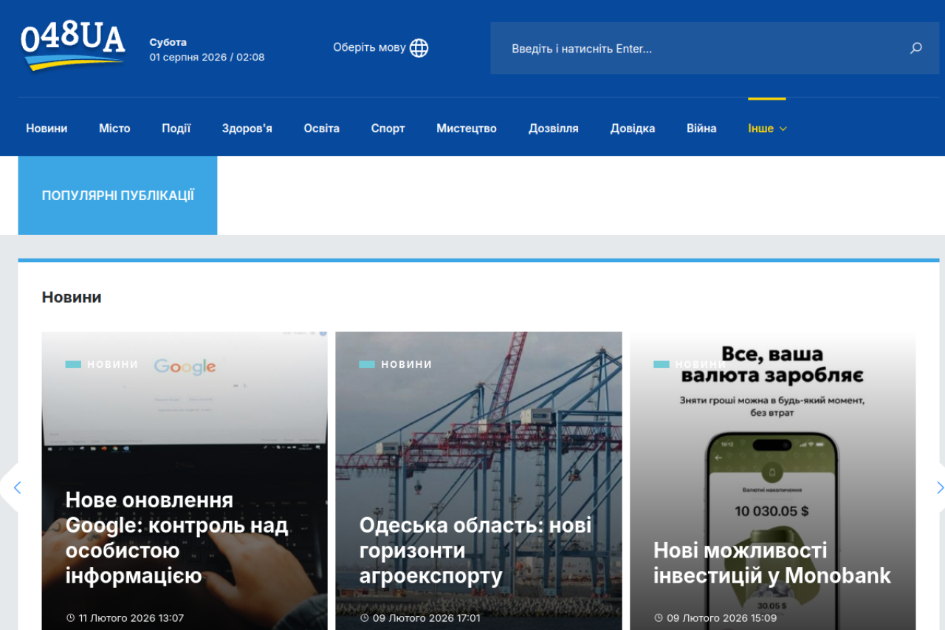The height and width of the screenshot is (630, 945).
Task: Click the date 09 Лютого 2026 15:09
Action: 715,618
